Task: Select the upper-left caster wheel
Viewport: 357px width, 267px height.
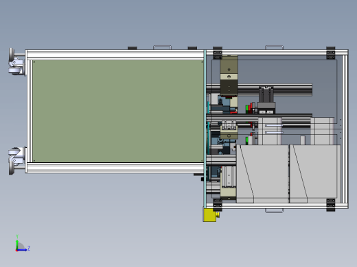Action: [16, 62]
